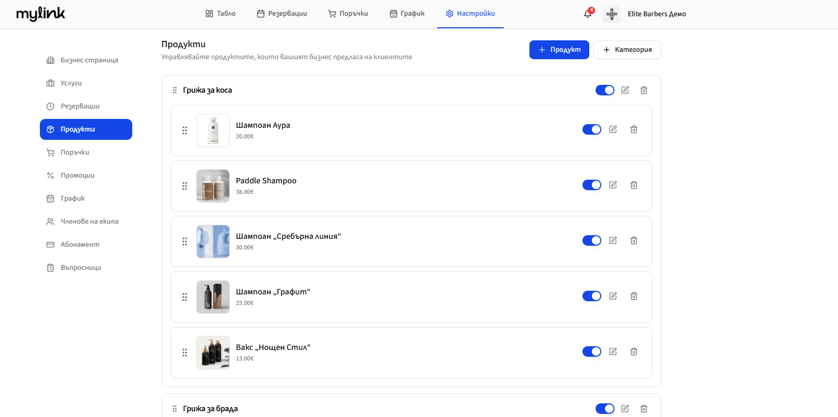Switch off Paddle Shampoo availability
The height and width of the screenshot is (417, 838).
pos(591,185)
